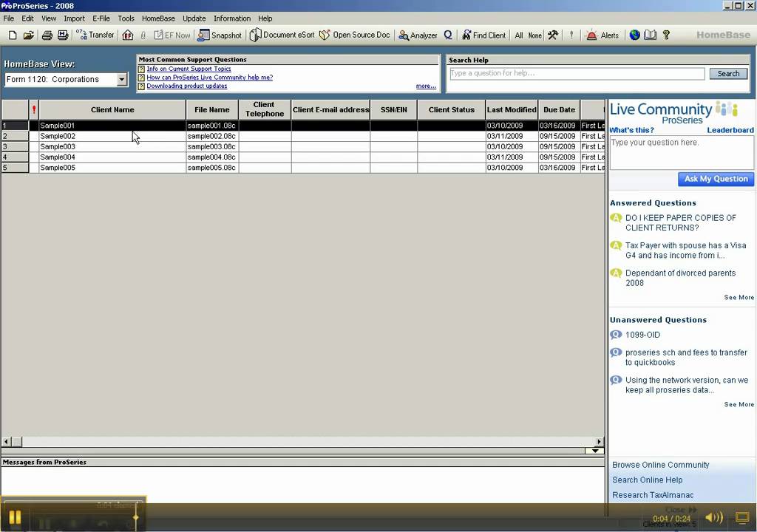Open How can ProSeries Live Community help link
Viewport: 757px width, 532px height.
[209, 78]
